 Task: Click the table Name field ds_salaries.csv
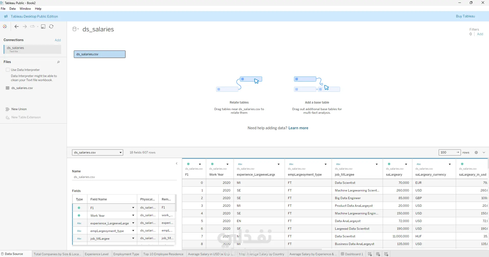pyautogui.click(x=124, y=177)
